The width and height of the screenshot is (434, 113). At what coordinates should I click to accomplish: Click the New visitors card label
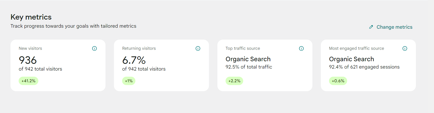coord(30,49)
